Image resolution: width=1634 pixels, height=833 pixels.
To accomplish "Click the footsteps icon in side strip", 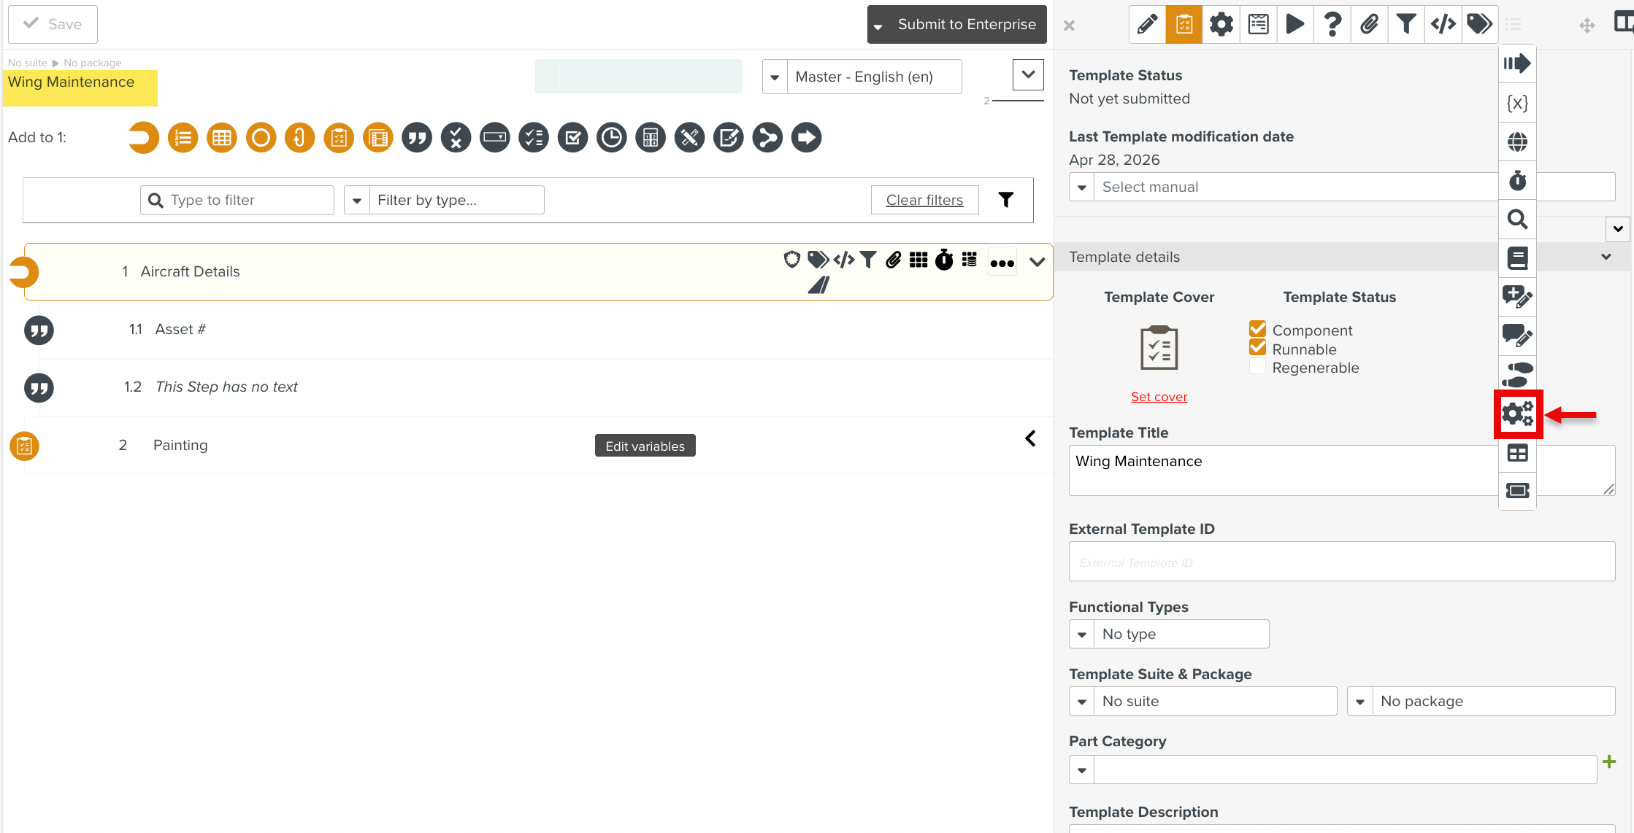I will (x=1517, y=375).
